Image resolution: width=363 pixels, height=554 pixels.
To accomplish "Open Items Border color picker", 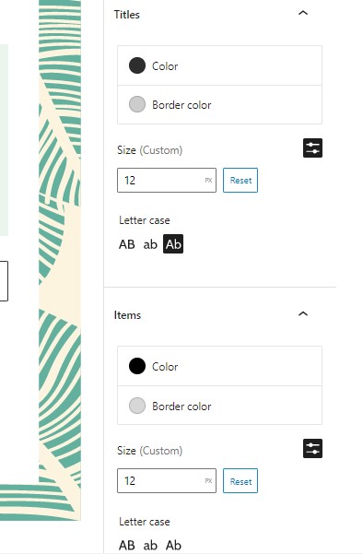I will tap(219, 406).
